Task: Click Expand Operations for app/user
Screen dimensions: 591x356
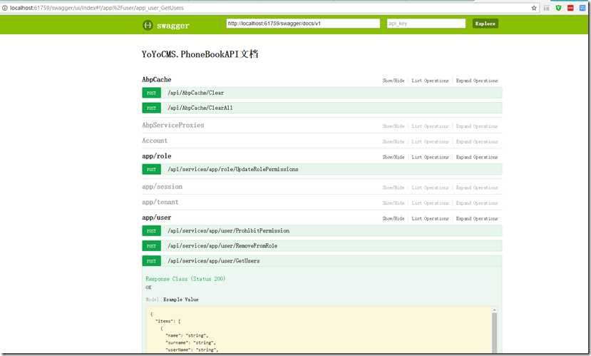Action: [x=477, y=219]
